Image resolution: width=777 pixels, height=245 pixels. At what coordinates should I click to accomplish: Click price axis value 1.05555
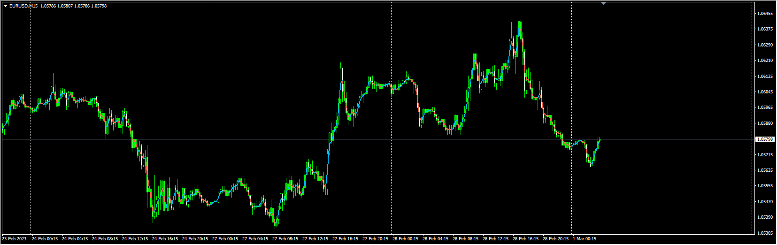click(765, 186)
